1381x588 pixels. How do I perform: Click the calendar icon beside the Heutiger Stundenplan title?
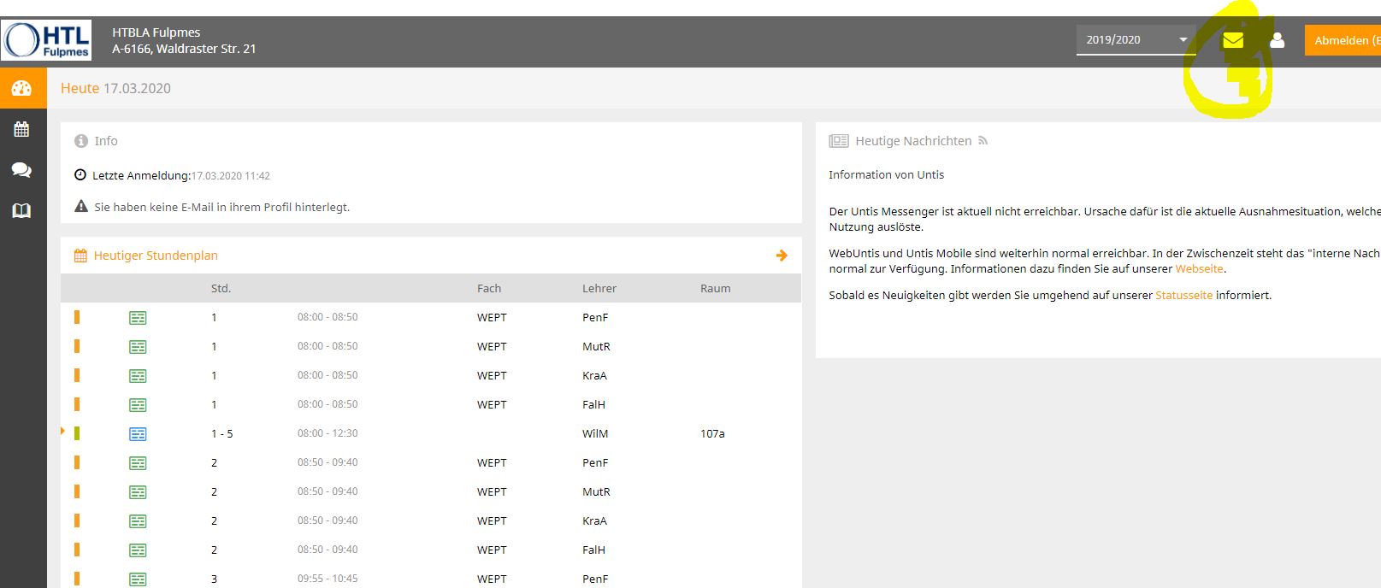(81, 256)
